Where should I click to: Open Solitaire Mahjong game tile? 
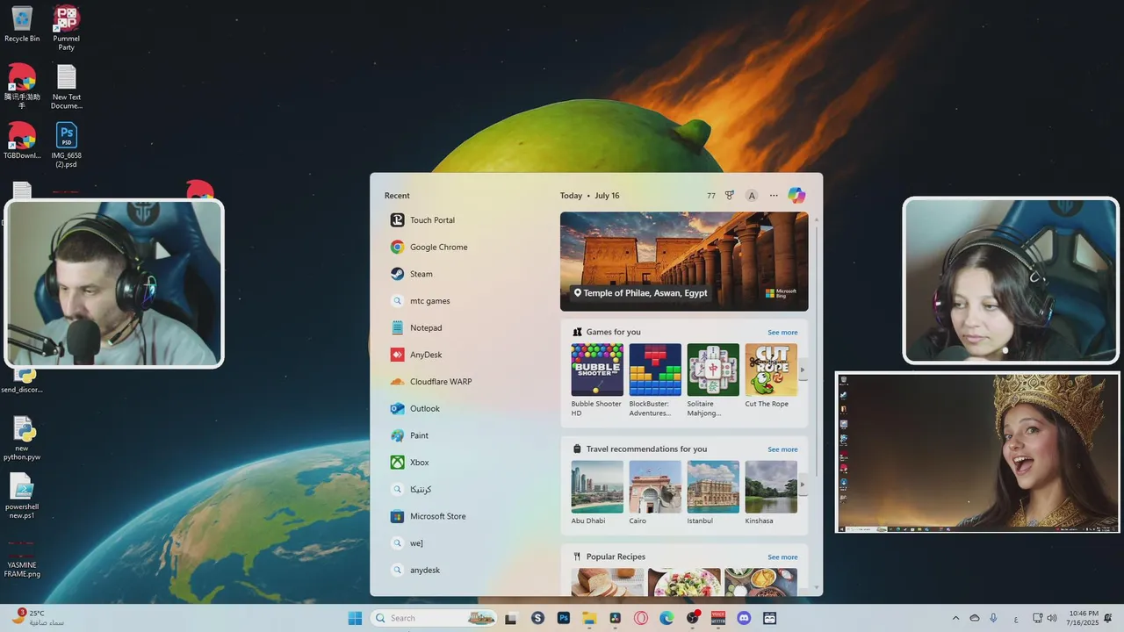point(713,380)
